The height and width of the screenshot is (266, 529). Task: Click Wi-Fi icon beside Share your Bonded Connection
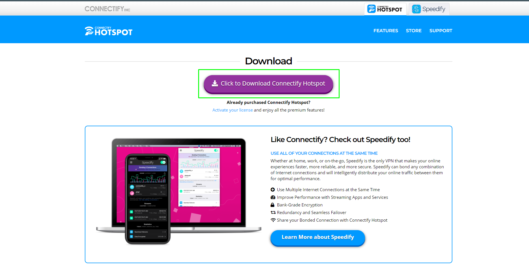(x=273, y=220)
